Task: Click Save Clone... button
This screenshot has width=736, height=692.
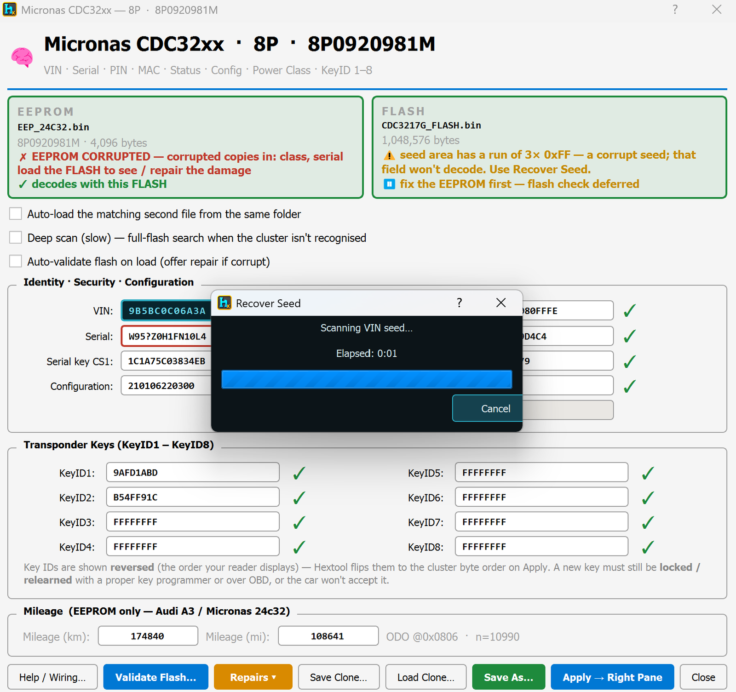Action: coord(339,677)
